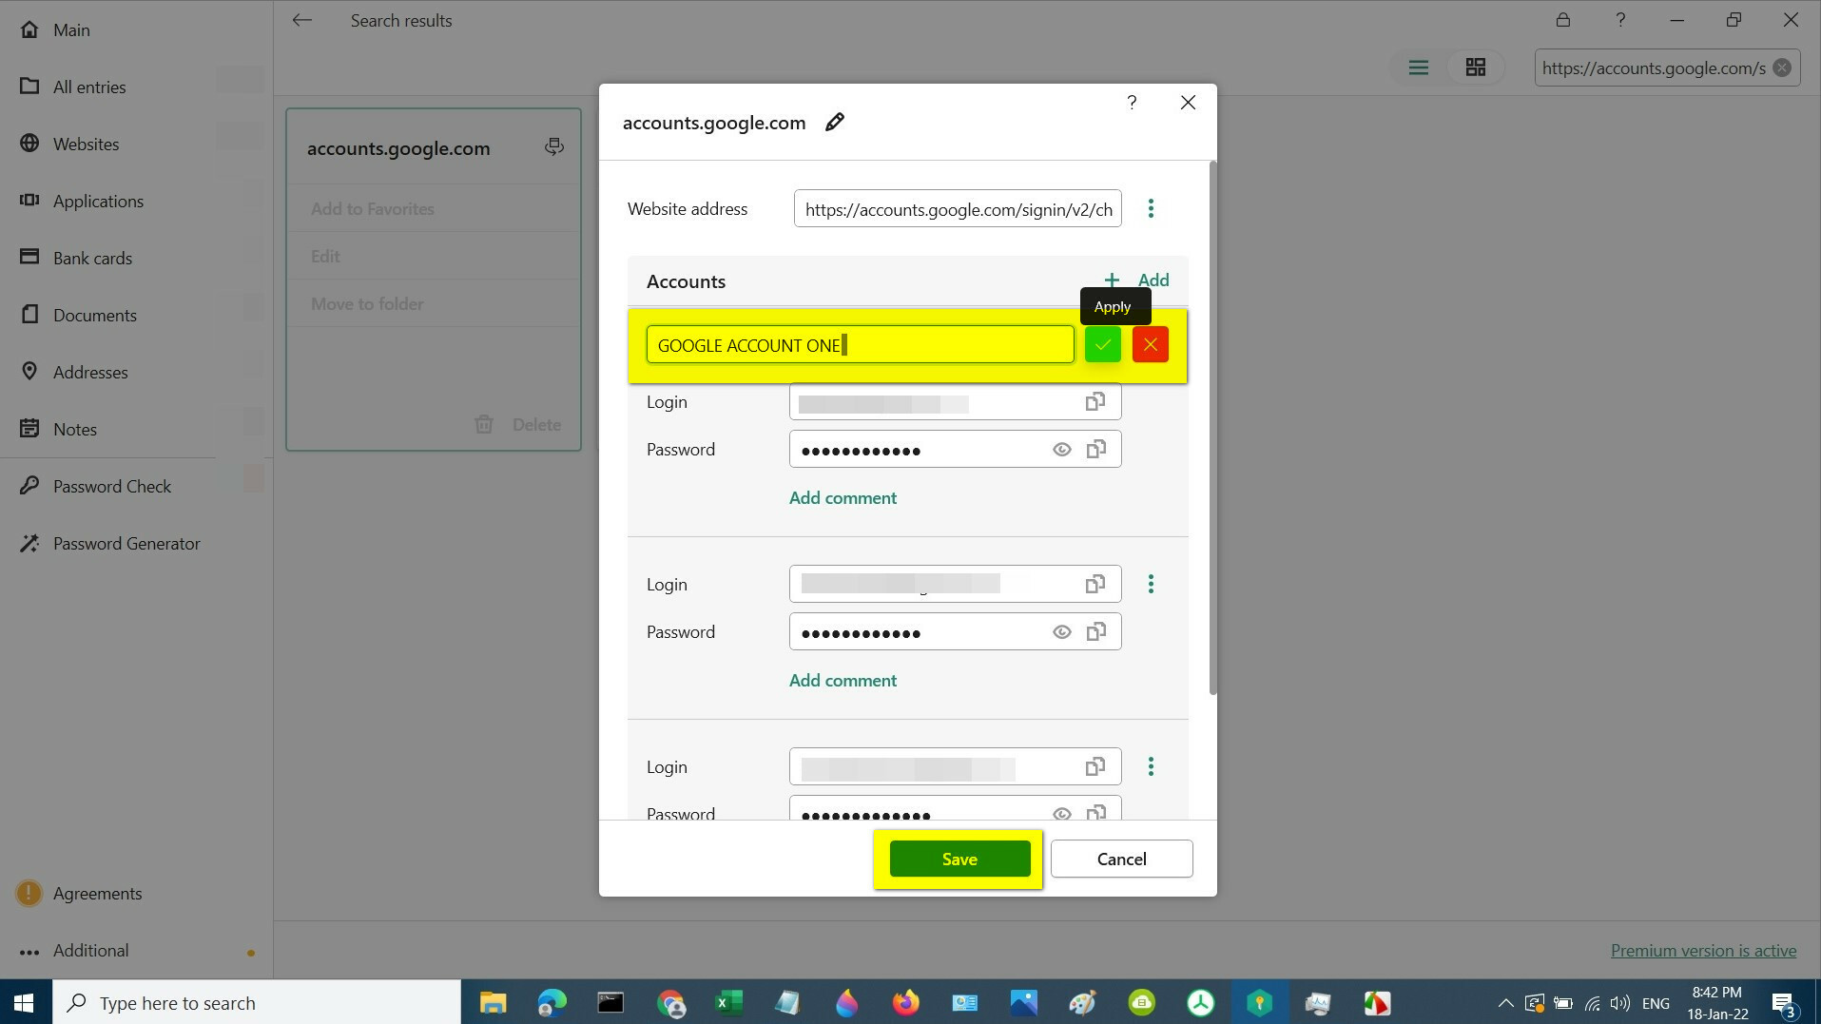
Task: Lock the password vault
Action: [x=1562, y=20]
